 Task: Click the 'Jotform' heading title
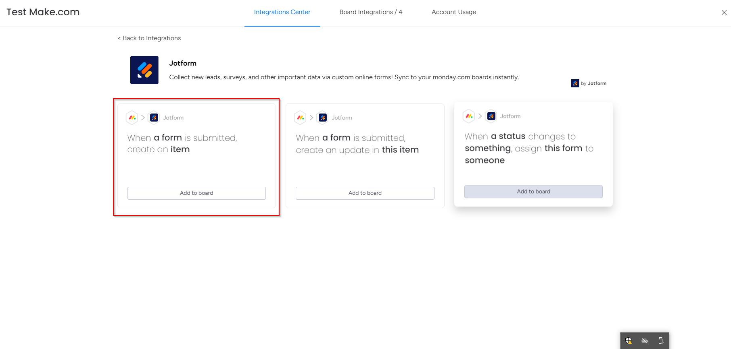pyautogui.click(x=183, y=63)
